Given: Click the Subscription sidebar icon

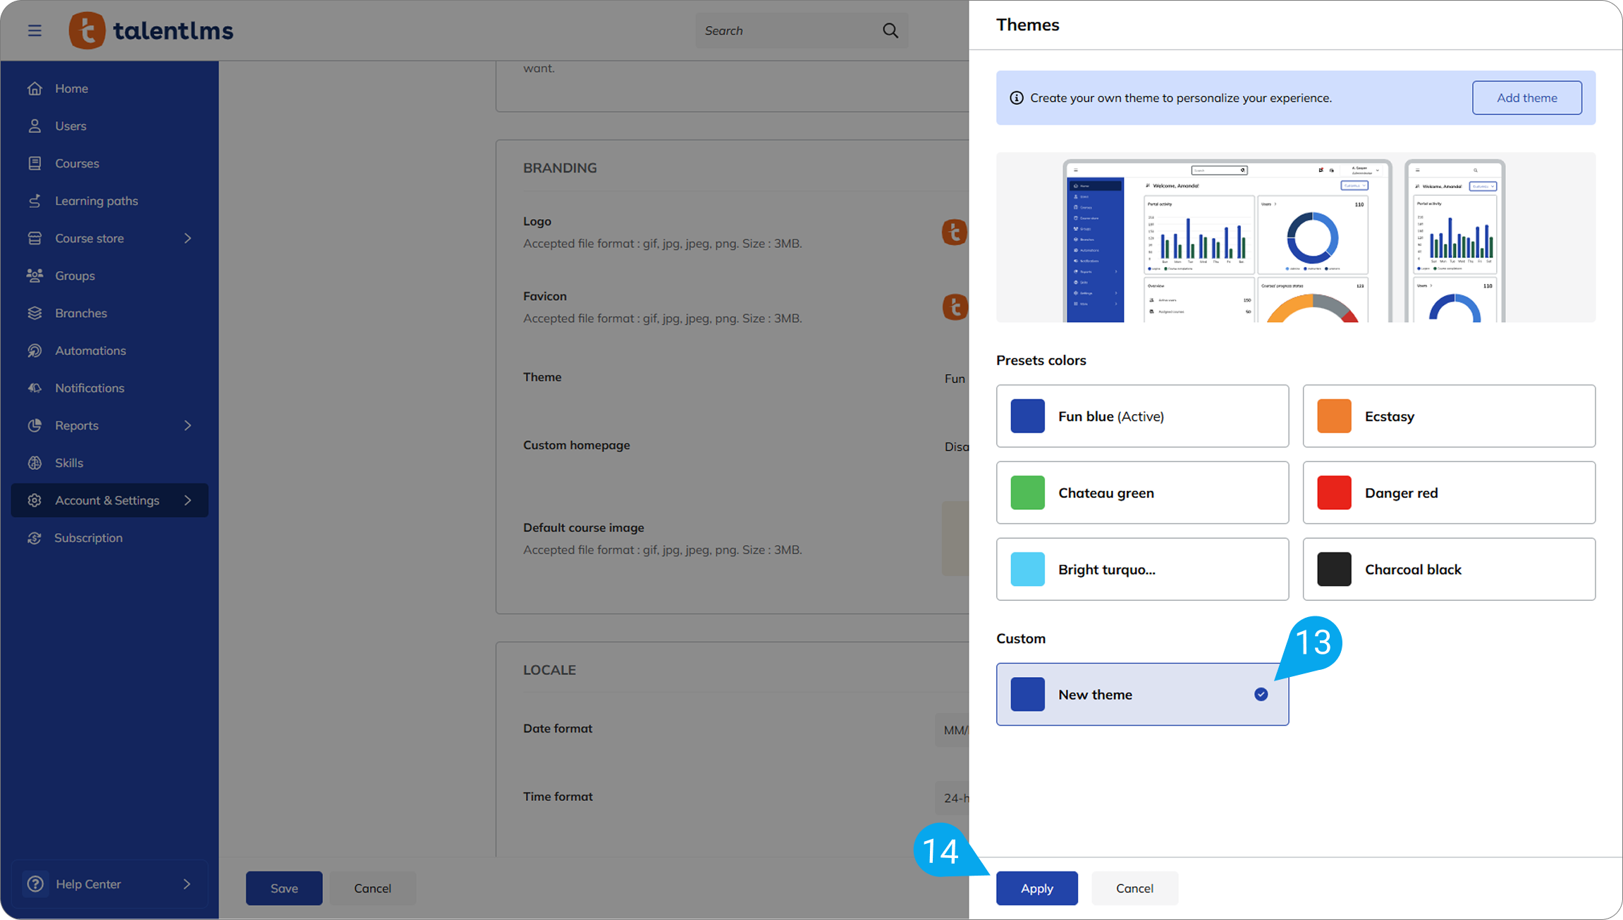Looking at the screenshot, I should pos(35,538).
